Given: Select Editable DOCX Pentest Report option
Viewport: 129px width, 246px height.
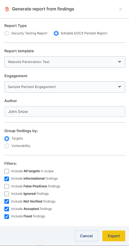Looking at the screenshot, I should (x=56, y=33).
